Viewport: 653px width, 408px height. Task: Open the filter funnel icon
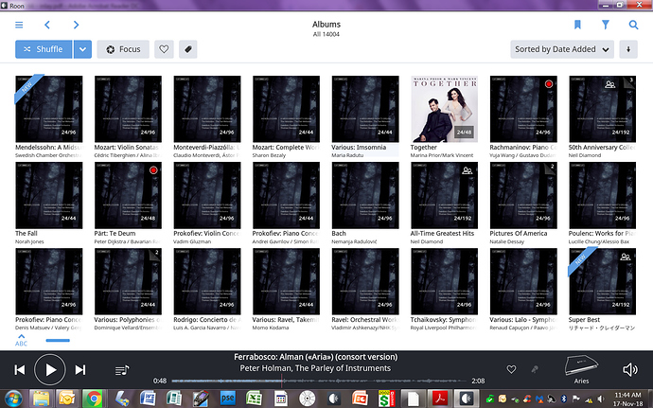(605, 25)
